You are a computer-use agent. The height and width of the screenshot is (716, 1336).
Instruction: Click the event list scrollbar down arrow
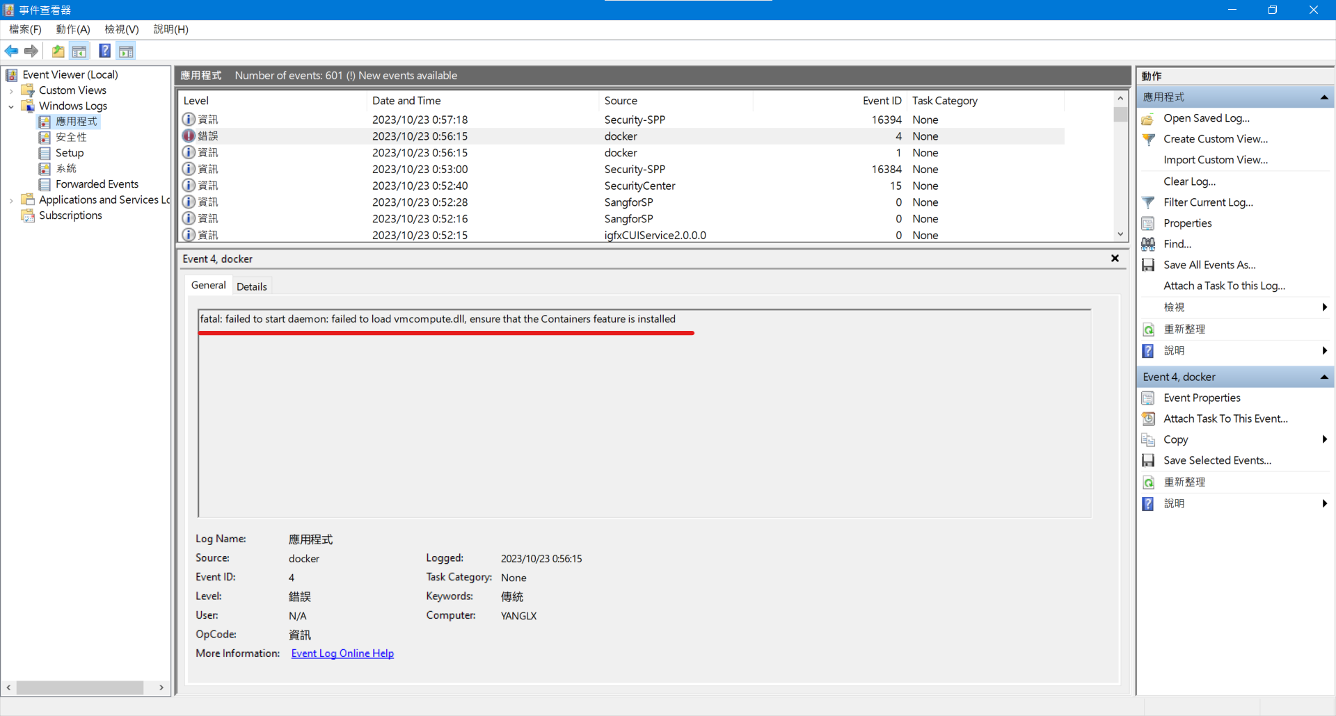1120,234
